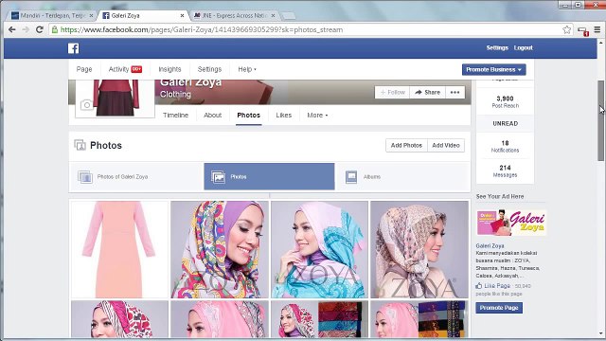The image size is (606, 341).
Task: Open the Activity tab
Action: 125,69
